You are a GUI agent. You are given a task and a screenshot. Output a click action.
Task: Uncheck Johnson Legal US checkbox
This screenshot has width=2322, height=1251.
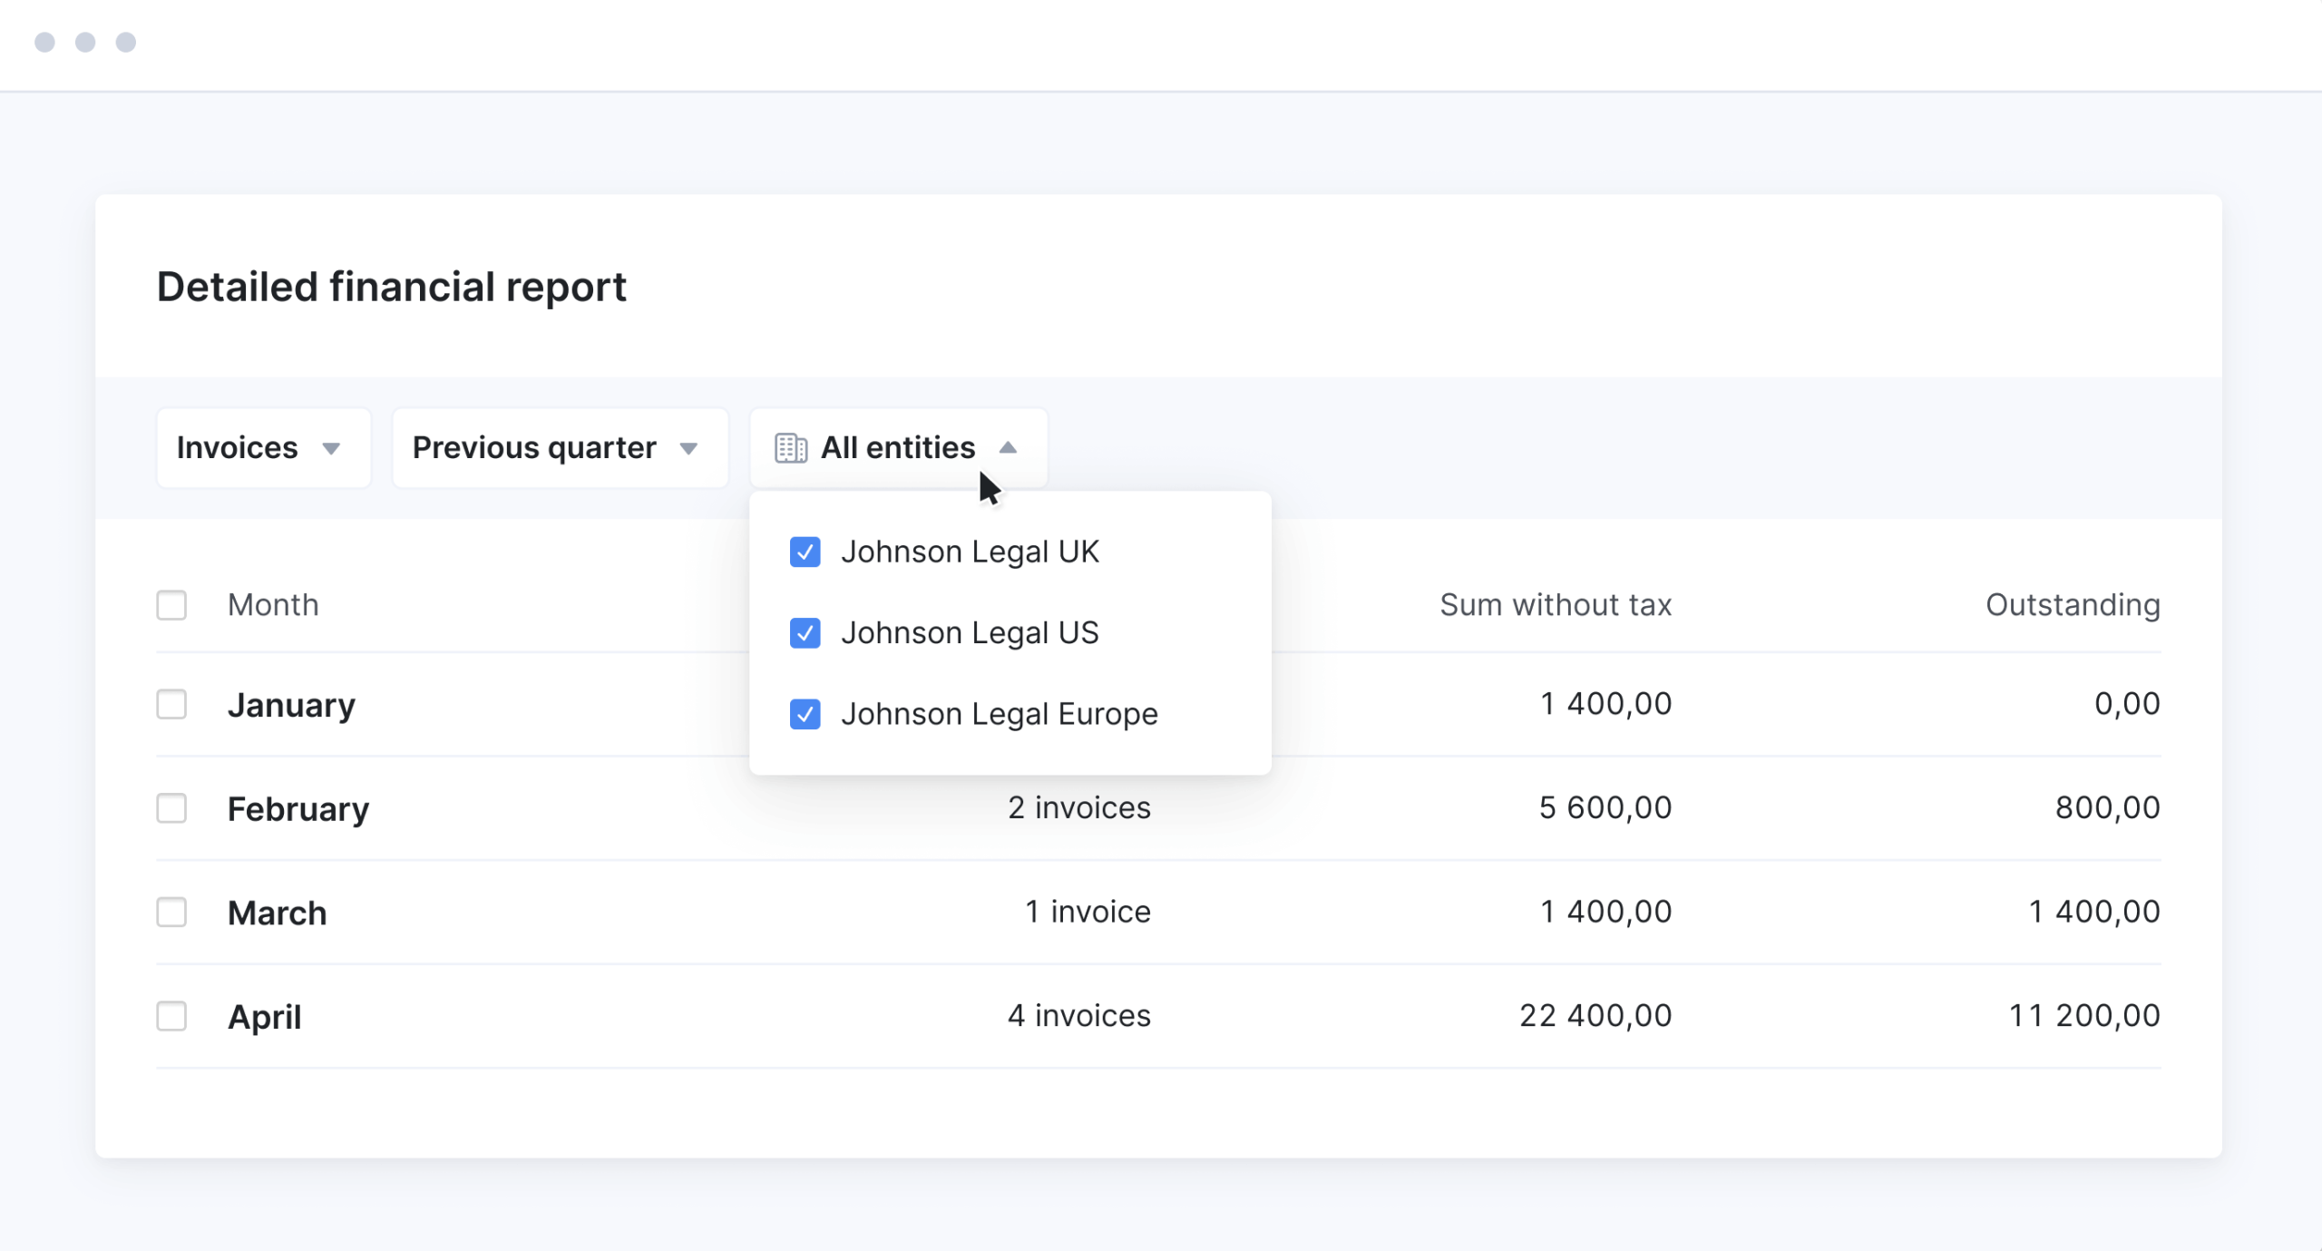(805, 633)
